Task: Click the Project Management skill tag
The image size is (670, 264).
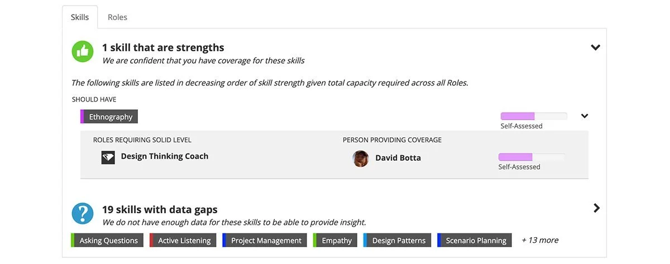Action: [x=265, y=241]
